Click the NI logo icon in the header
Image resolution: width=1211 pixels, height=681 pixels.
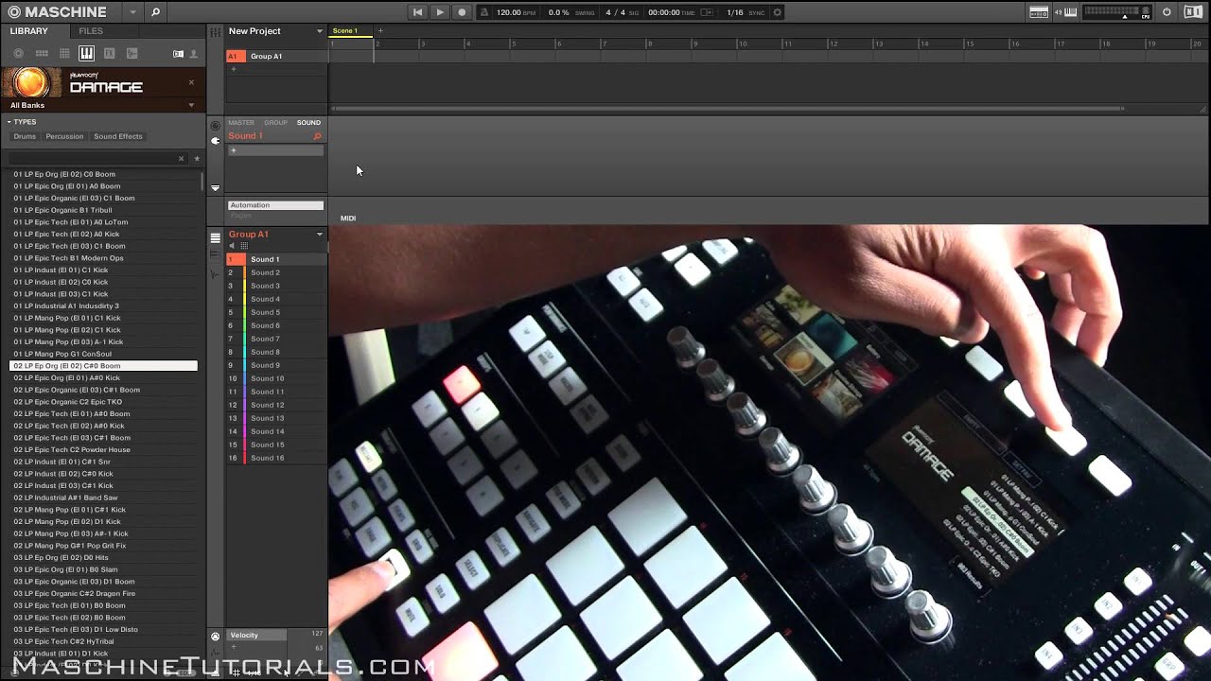point(1191,12)
